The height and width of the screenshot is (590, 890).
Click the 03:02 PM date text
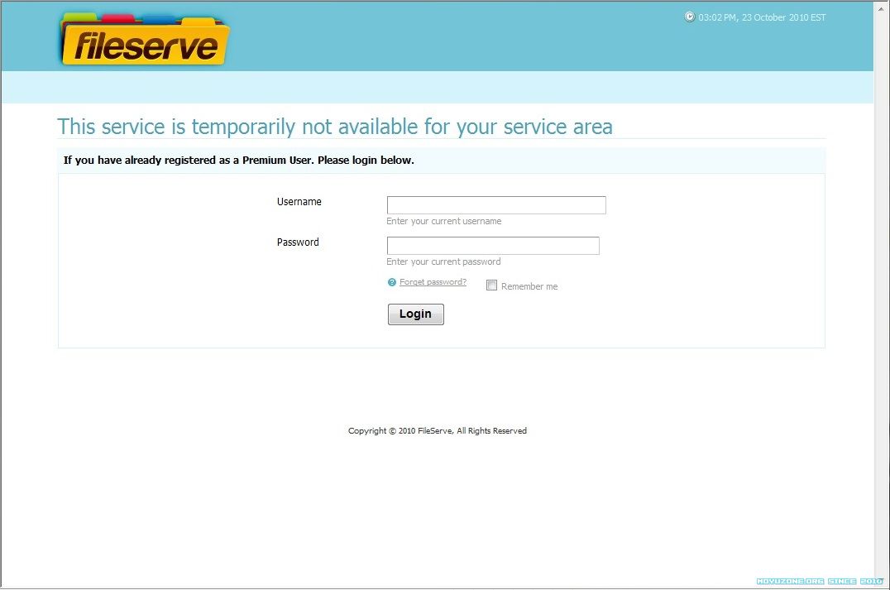tap(762, 17)
